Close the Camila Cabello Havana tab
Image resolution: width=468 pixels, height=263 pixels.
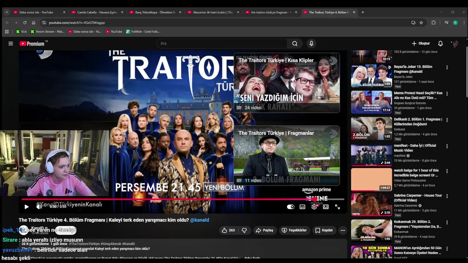point(122,12)
